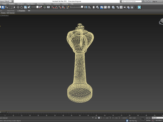Open the Scripting menu
The width and height of the screenshot is (163, 122).
click(x=65, y=4)
